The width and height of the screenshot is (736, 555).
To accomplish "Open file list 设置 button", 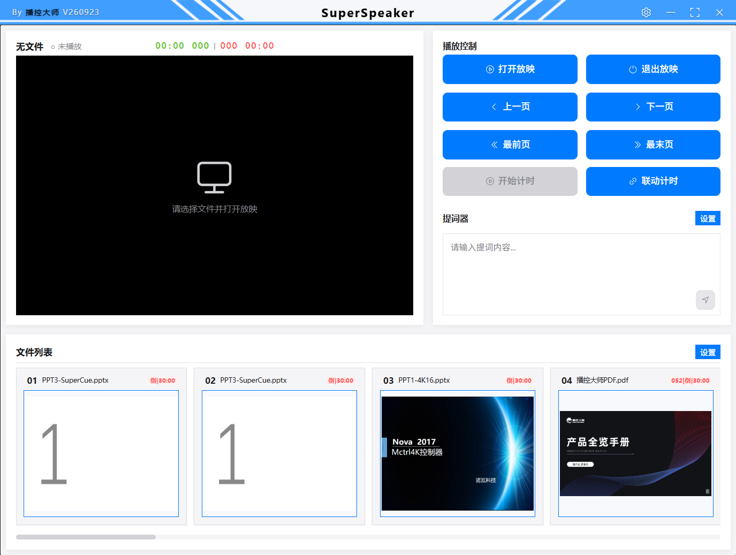I will [708, 352].
